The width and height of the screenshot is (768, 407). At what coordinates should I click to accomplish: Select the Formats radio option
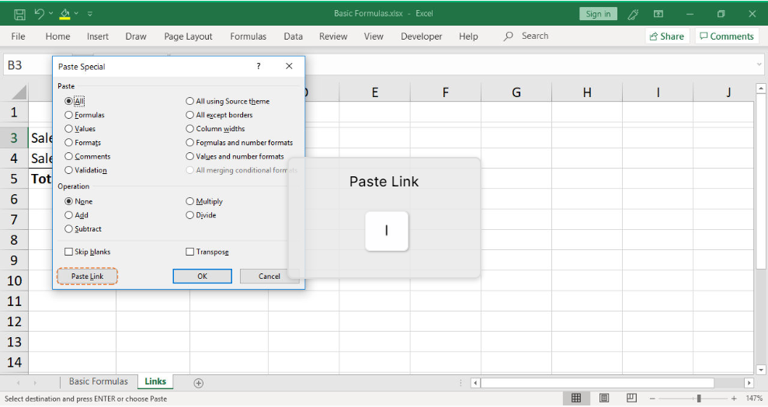82,142
